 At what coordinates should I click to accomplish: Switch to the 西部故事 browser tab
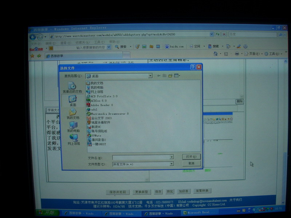(84, 56)
